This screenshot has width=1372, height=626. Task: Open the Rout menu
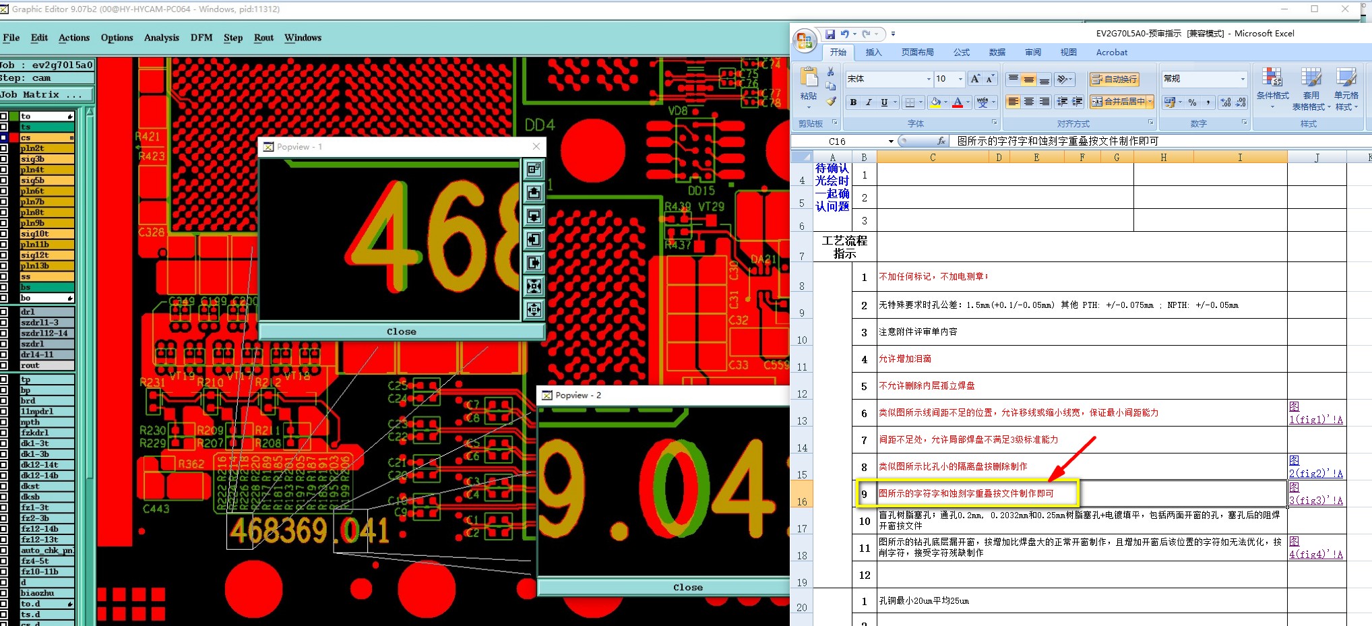click(x=263, y=38)
